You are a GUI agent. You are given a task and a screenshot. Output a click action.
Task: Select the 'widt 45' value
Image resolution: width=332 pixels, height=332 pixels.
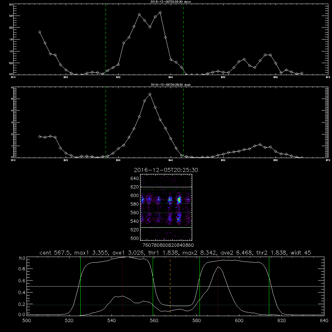pyautogui.click(x=301, y=253)
